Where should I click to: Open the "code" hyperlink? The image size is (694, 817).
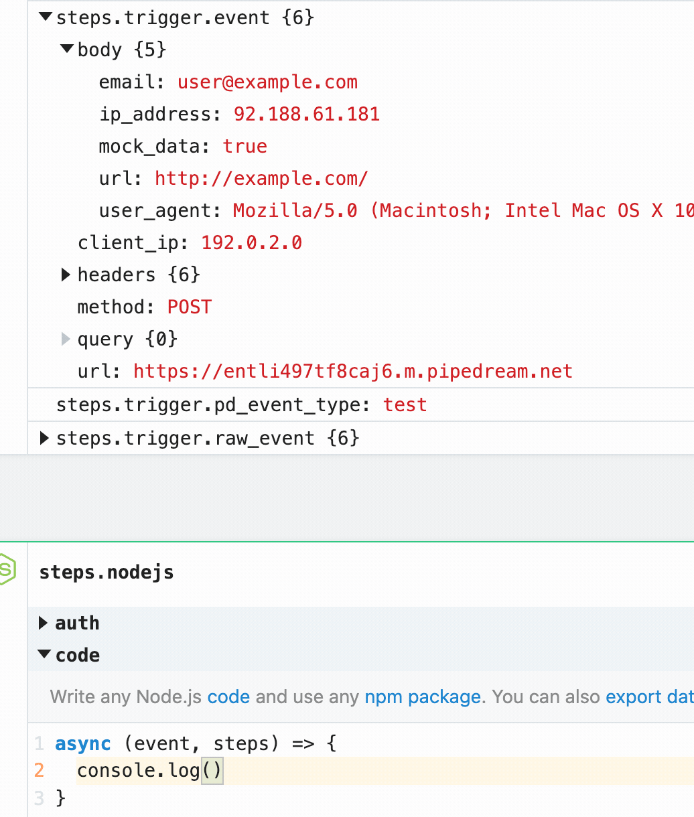pyautogui.click(x=228, y=696)
